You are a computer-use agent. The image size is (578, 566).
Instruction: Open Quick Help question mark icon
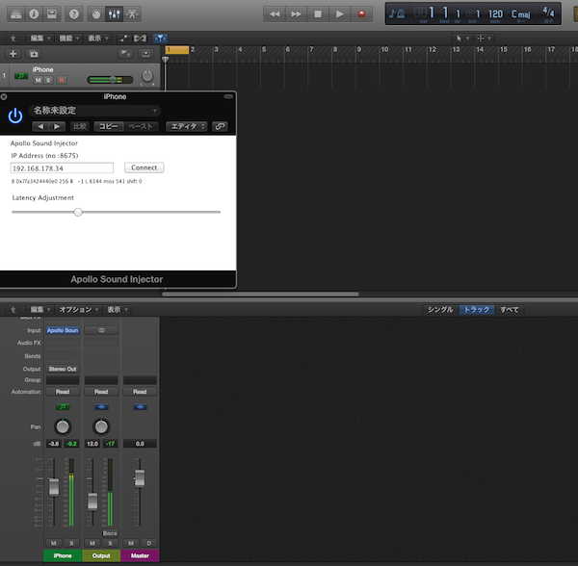(74, 14)
